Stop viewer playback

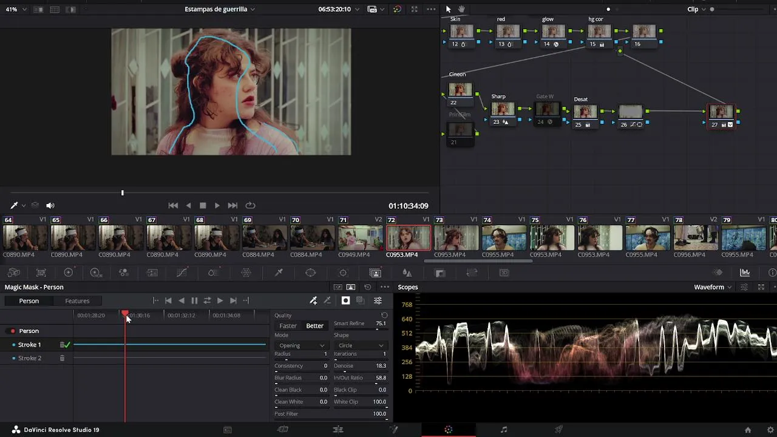point(203,206)
